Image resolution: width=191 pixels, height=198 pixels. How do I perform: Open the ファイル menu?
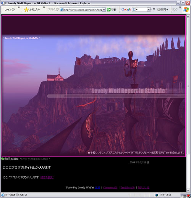pyautogui.click(x=10, y=10)
